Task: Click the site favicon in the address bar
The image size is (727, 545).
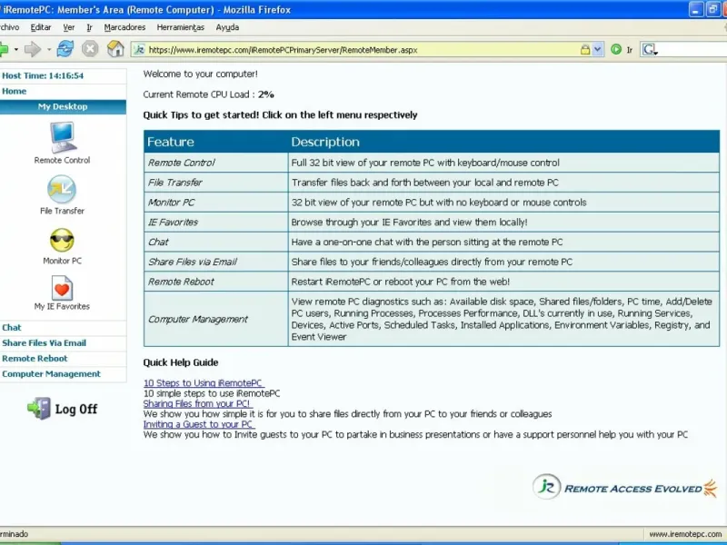Action: point(139,50)
